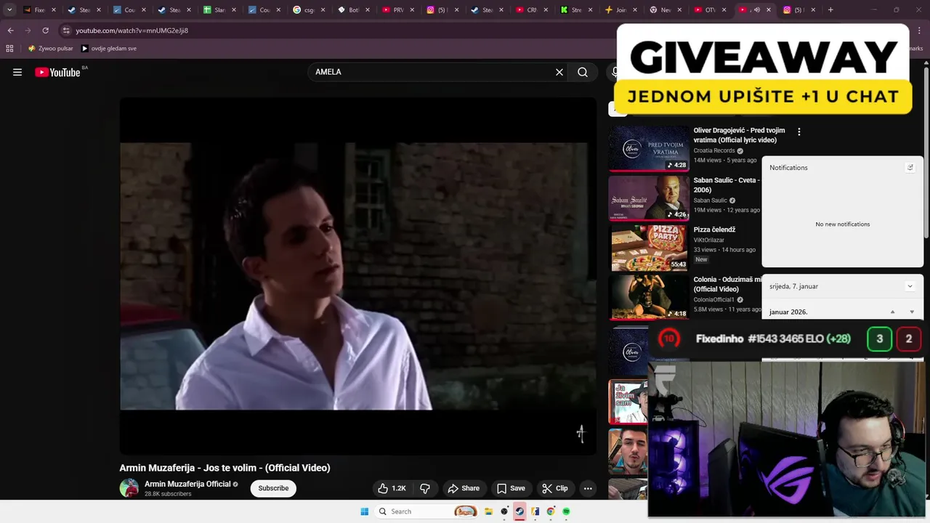Viewport: 930px width, 523px height.
Task: Open the Windows Start menu
Action: point(365,511)
